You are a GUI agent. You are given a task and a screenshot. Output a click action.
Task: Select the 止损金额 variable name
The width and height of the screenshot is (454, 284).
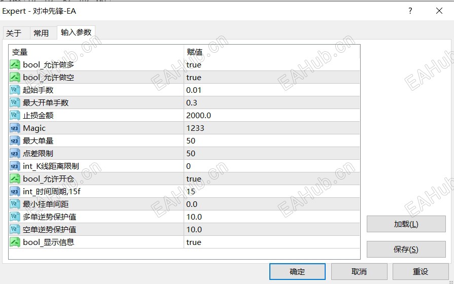38,116
